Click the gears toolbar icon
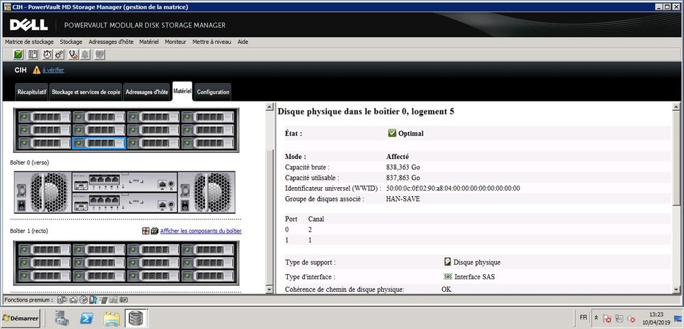The height and width of the screenshot is (329, 684). tap(59, 55)
